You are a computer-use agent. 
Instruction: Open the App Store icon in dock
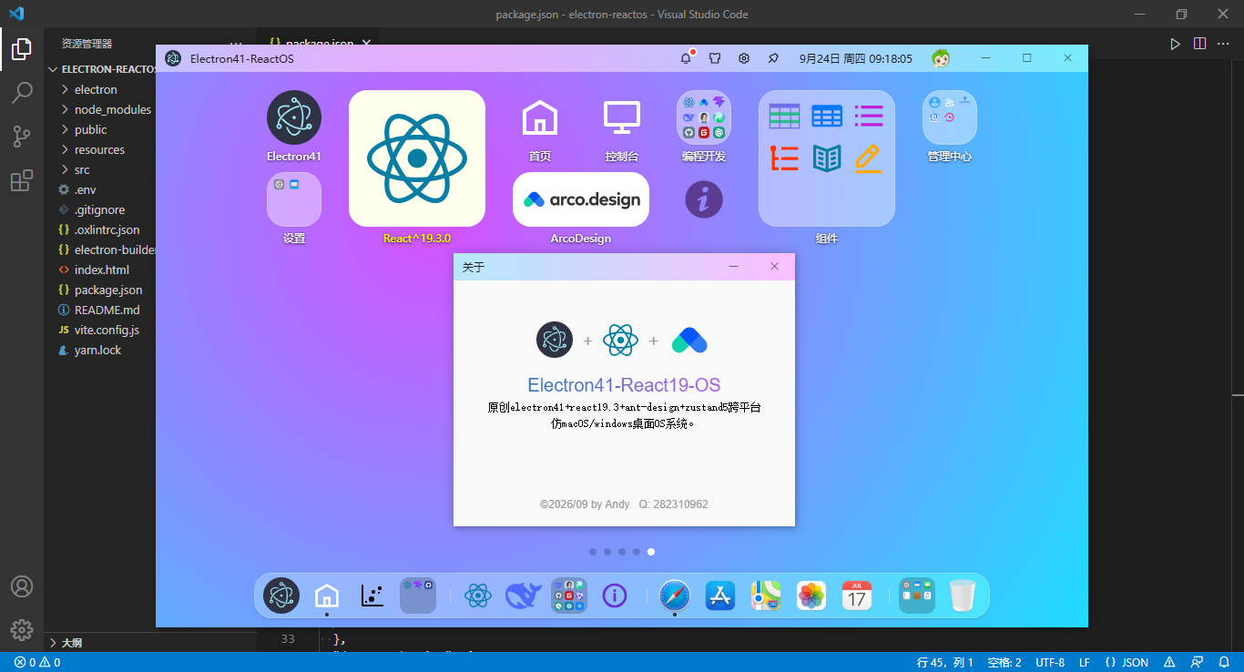720,596
